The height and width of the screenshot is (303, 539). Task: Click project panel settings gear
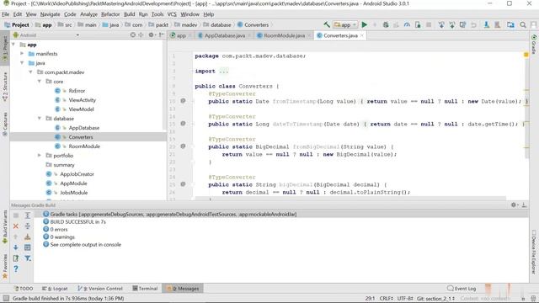point(151,35)
